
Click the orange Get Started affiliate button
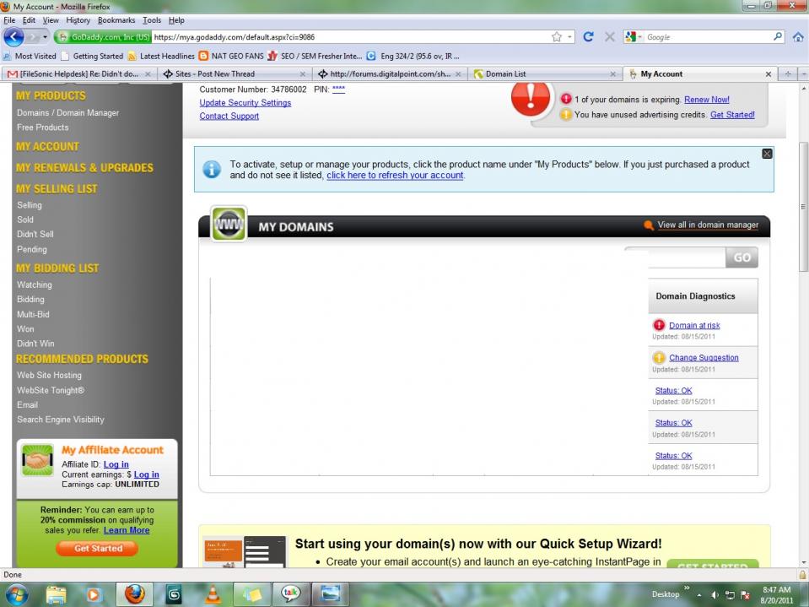click(x=98, y=548)
